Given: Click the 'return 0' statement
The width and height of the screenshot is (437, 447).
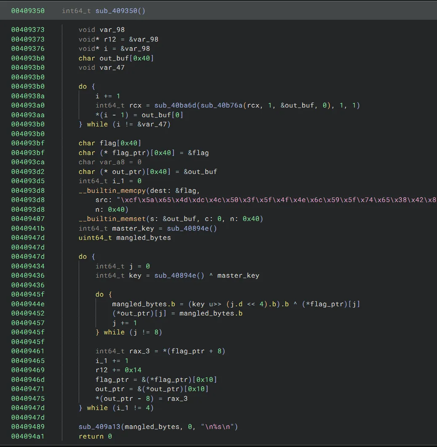Looking at the screenshot, I should [x=95, y=436].
